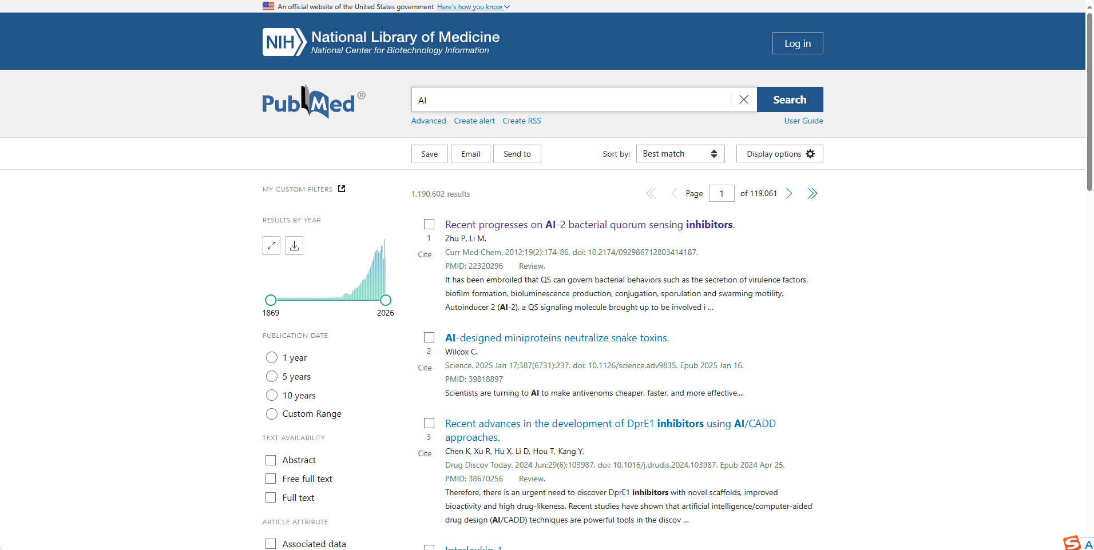Select the 5 years publication date filter
This screenshot has width=1094, height=550.
[271, 376]
